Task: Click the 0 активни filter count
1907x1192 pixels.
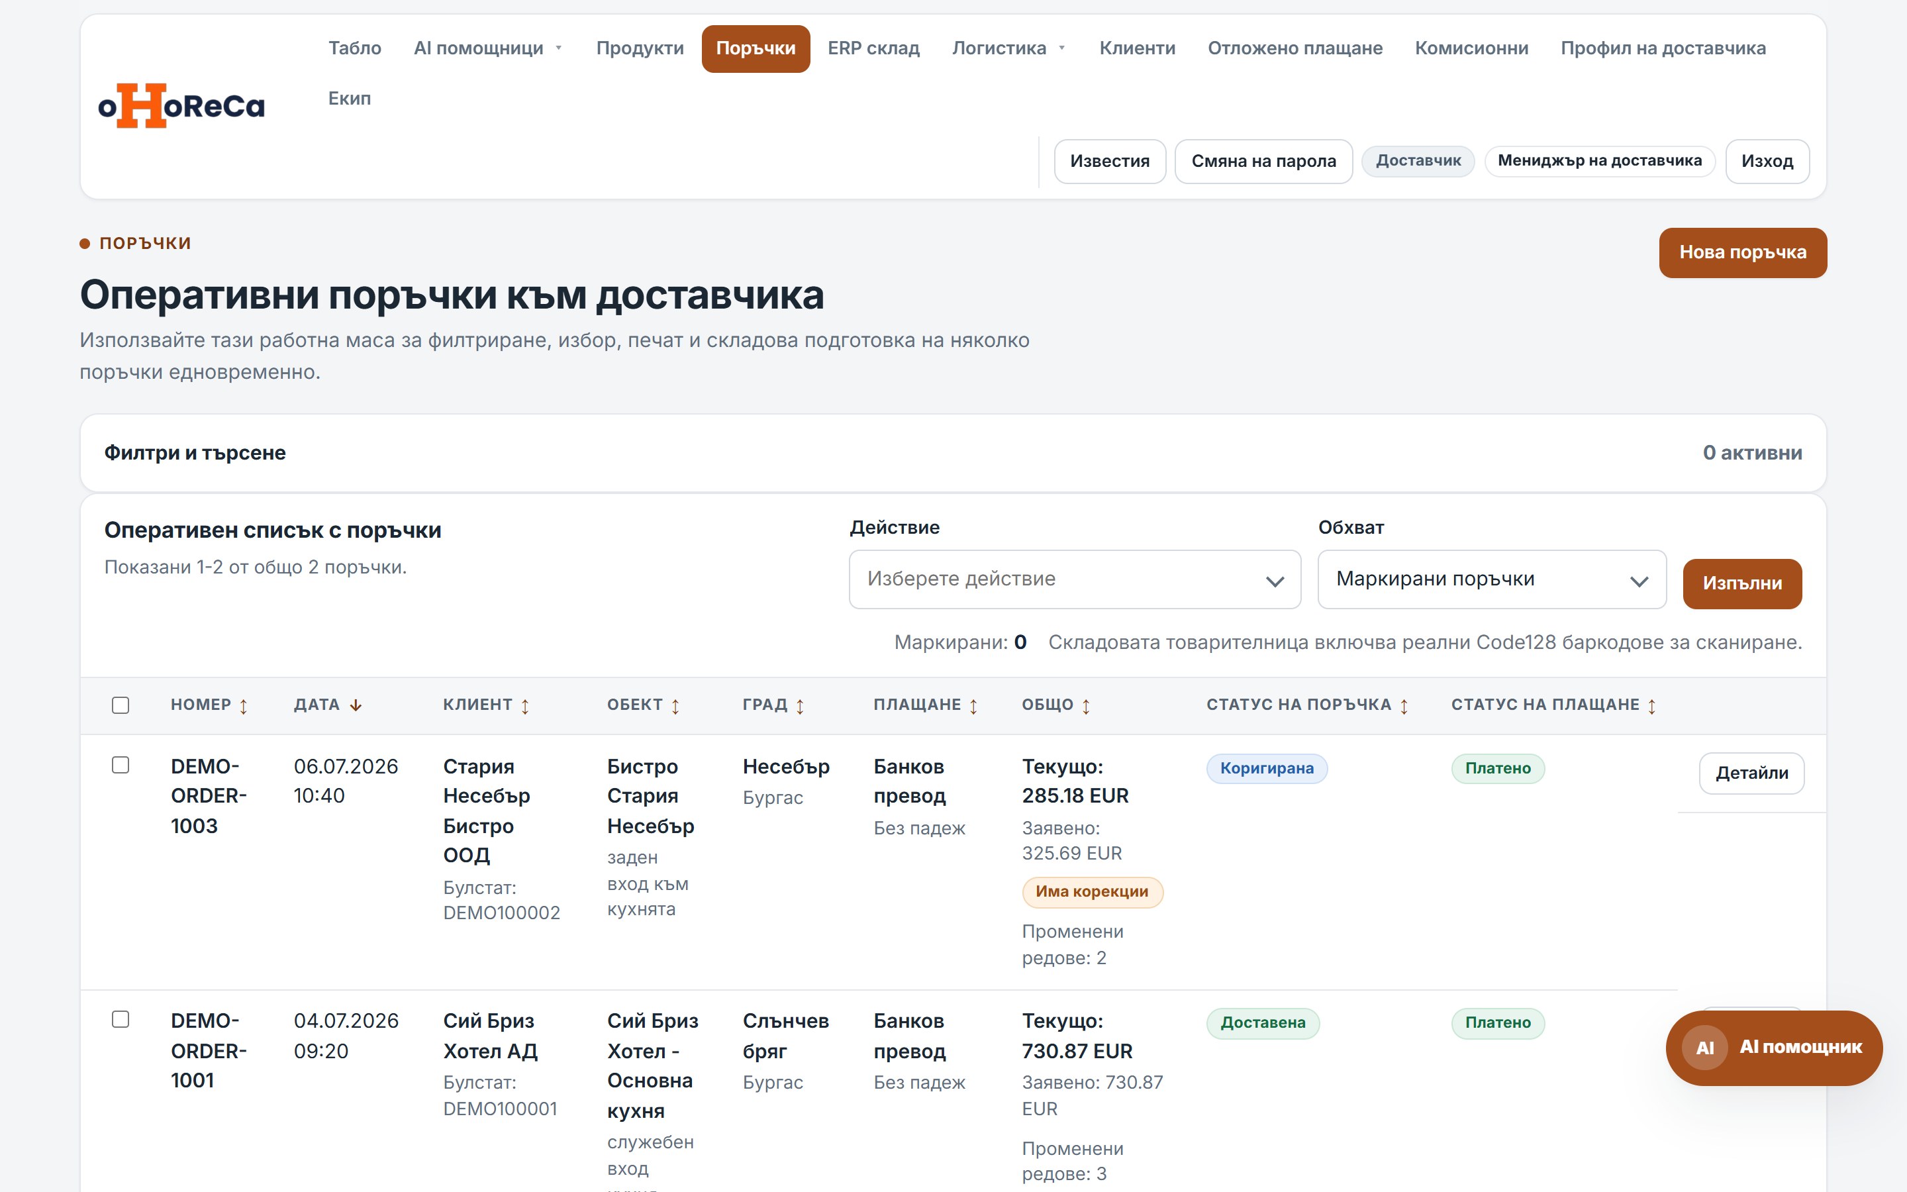Action: click(x=1752, y=452)
